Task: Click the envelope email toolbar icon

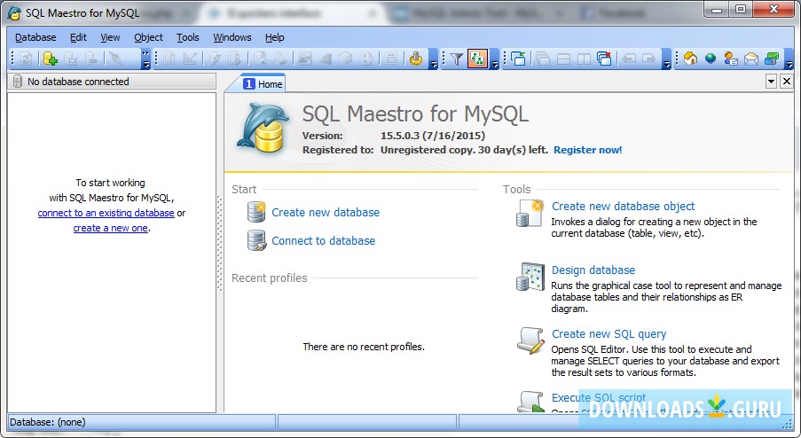Action: pyautogui.click(x=751, y=59)
